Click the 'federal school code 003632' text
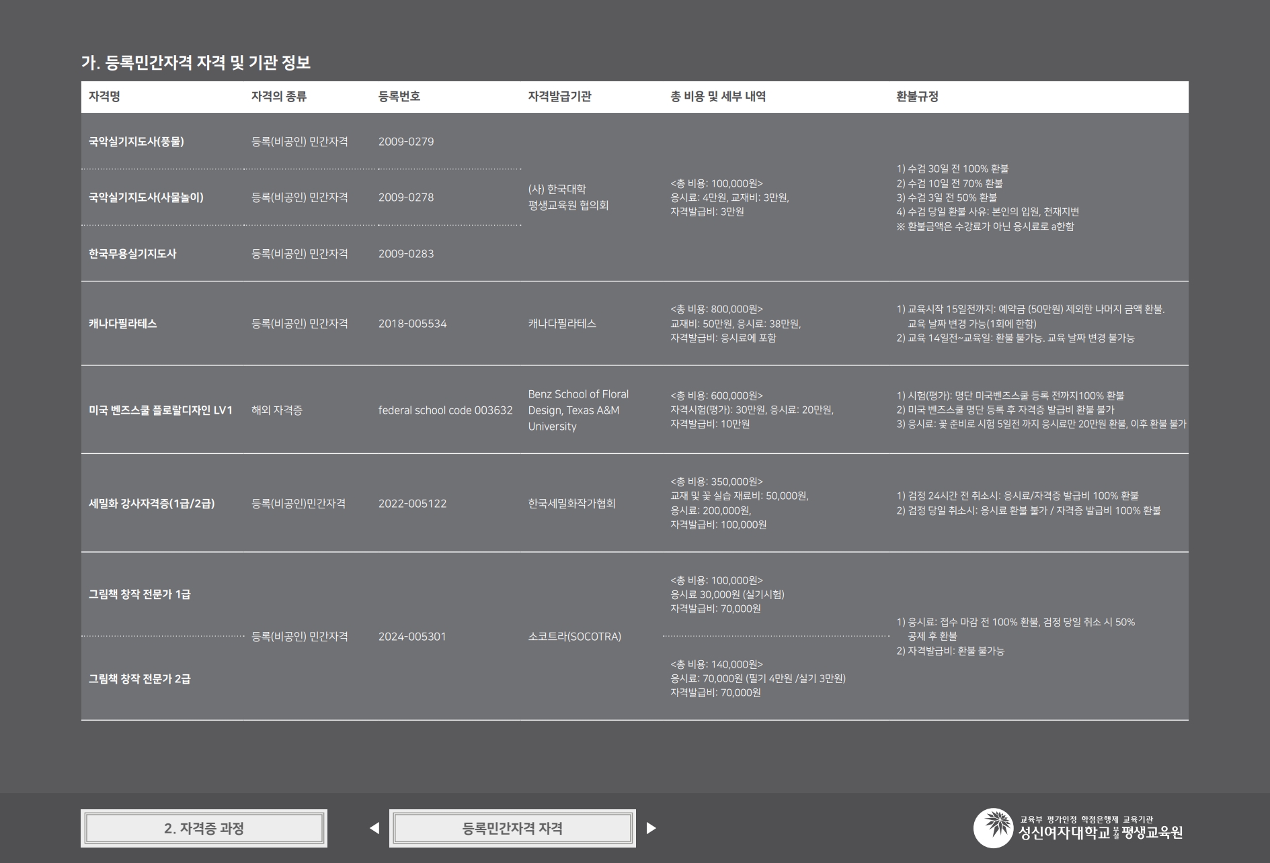 (x=445, y=410)
